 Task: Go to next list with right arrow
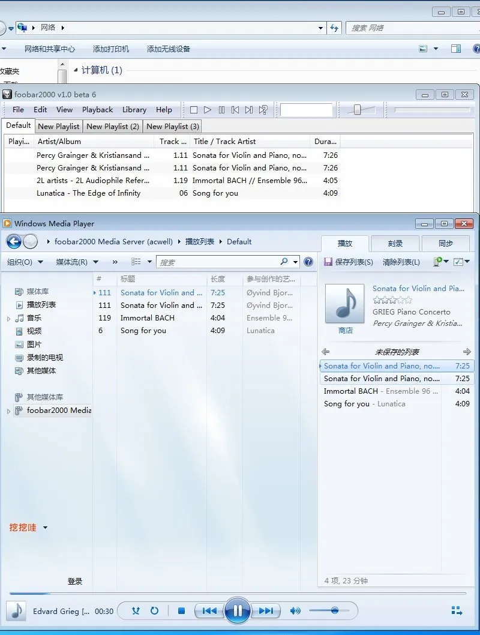[467, 352]
